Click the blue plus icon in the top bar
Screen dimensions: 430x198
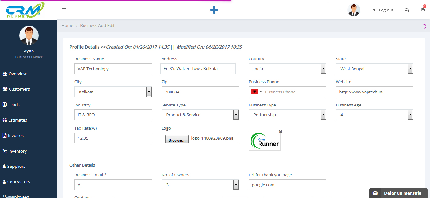(214, 10)
